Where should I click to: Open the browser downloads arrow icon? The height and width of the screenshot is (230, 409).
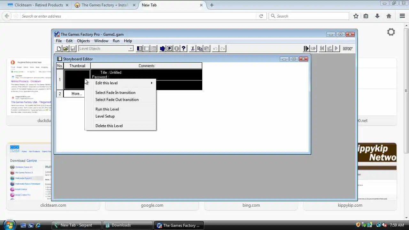[377, 16]
